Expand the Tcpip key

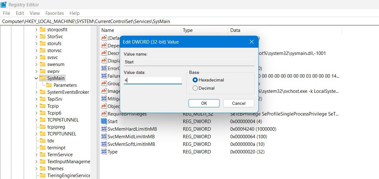[x=36, y=106]
